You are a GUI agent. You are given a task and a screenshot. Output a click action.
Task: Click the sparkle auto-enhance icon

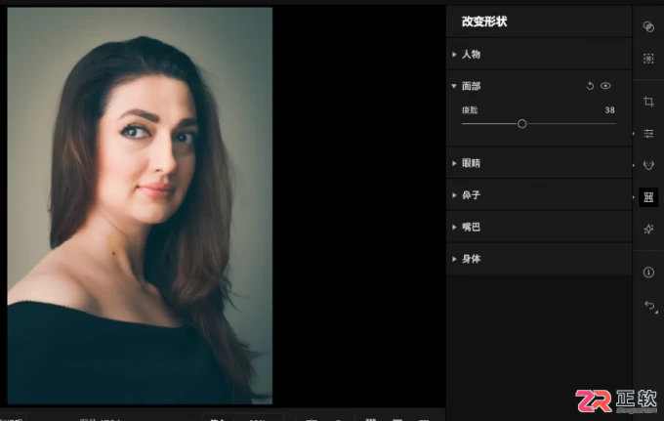[x=648, y=230]
